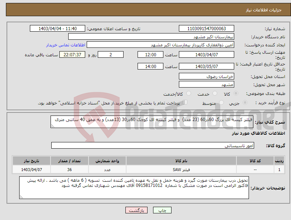291x220 pixels.
Task: Click the price validity time 14:00 field
Action: coord(150,66)
